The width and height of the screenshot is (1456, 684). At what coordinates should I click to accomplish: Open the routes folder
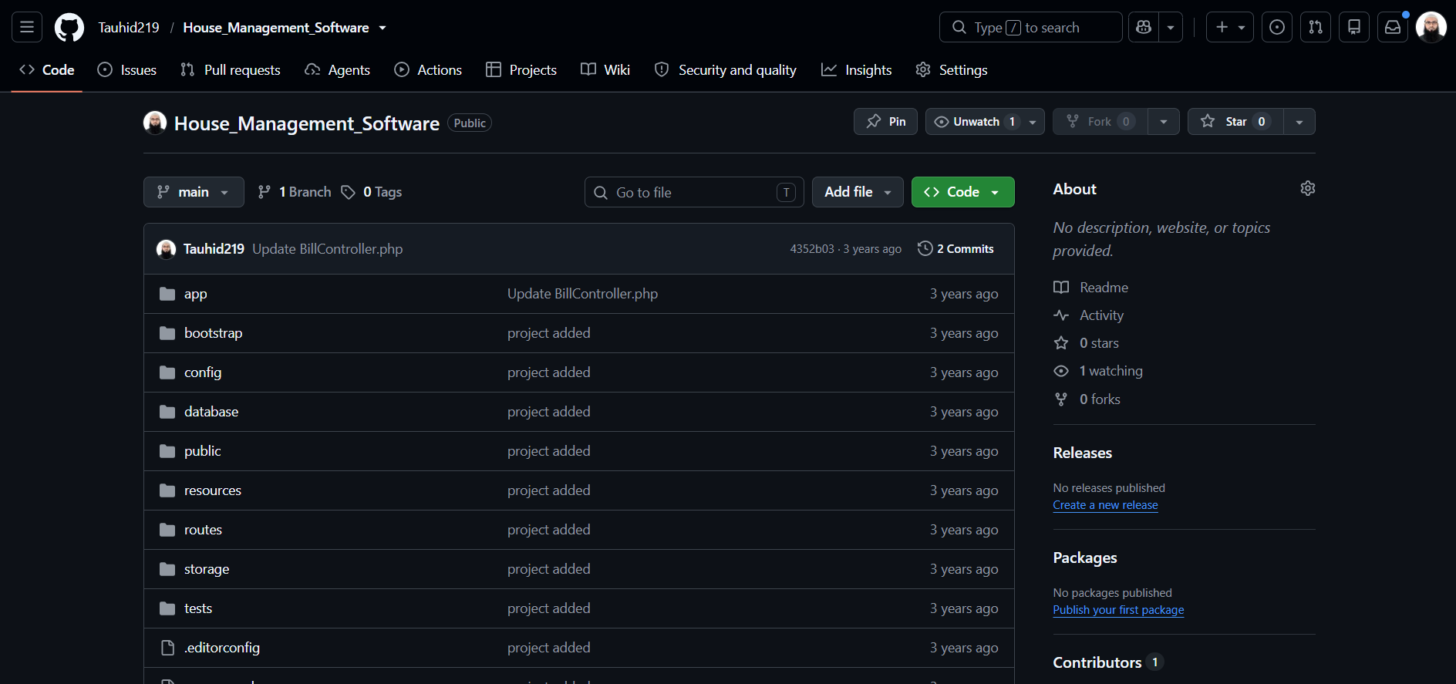[x=203, y=530]
